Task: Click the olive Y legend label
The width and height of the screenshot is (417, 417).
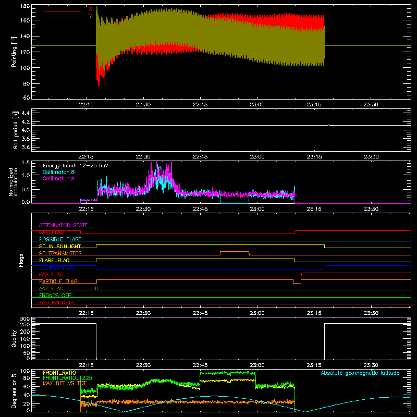Action: (90, 16)
